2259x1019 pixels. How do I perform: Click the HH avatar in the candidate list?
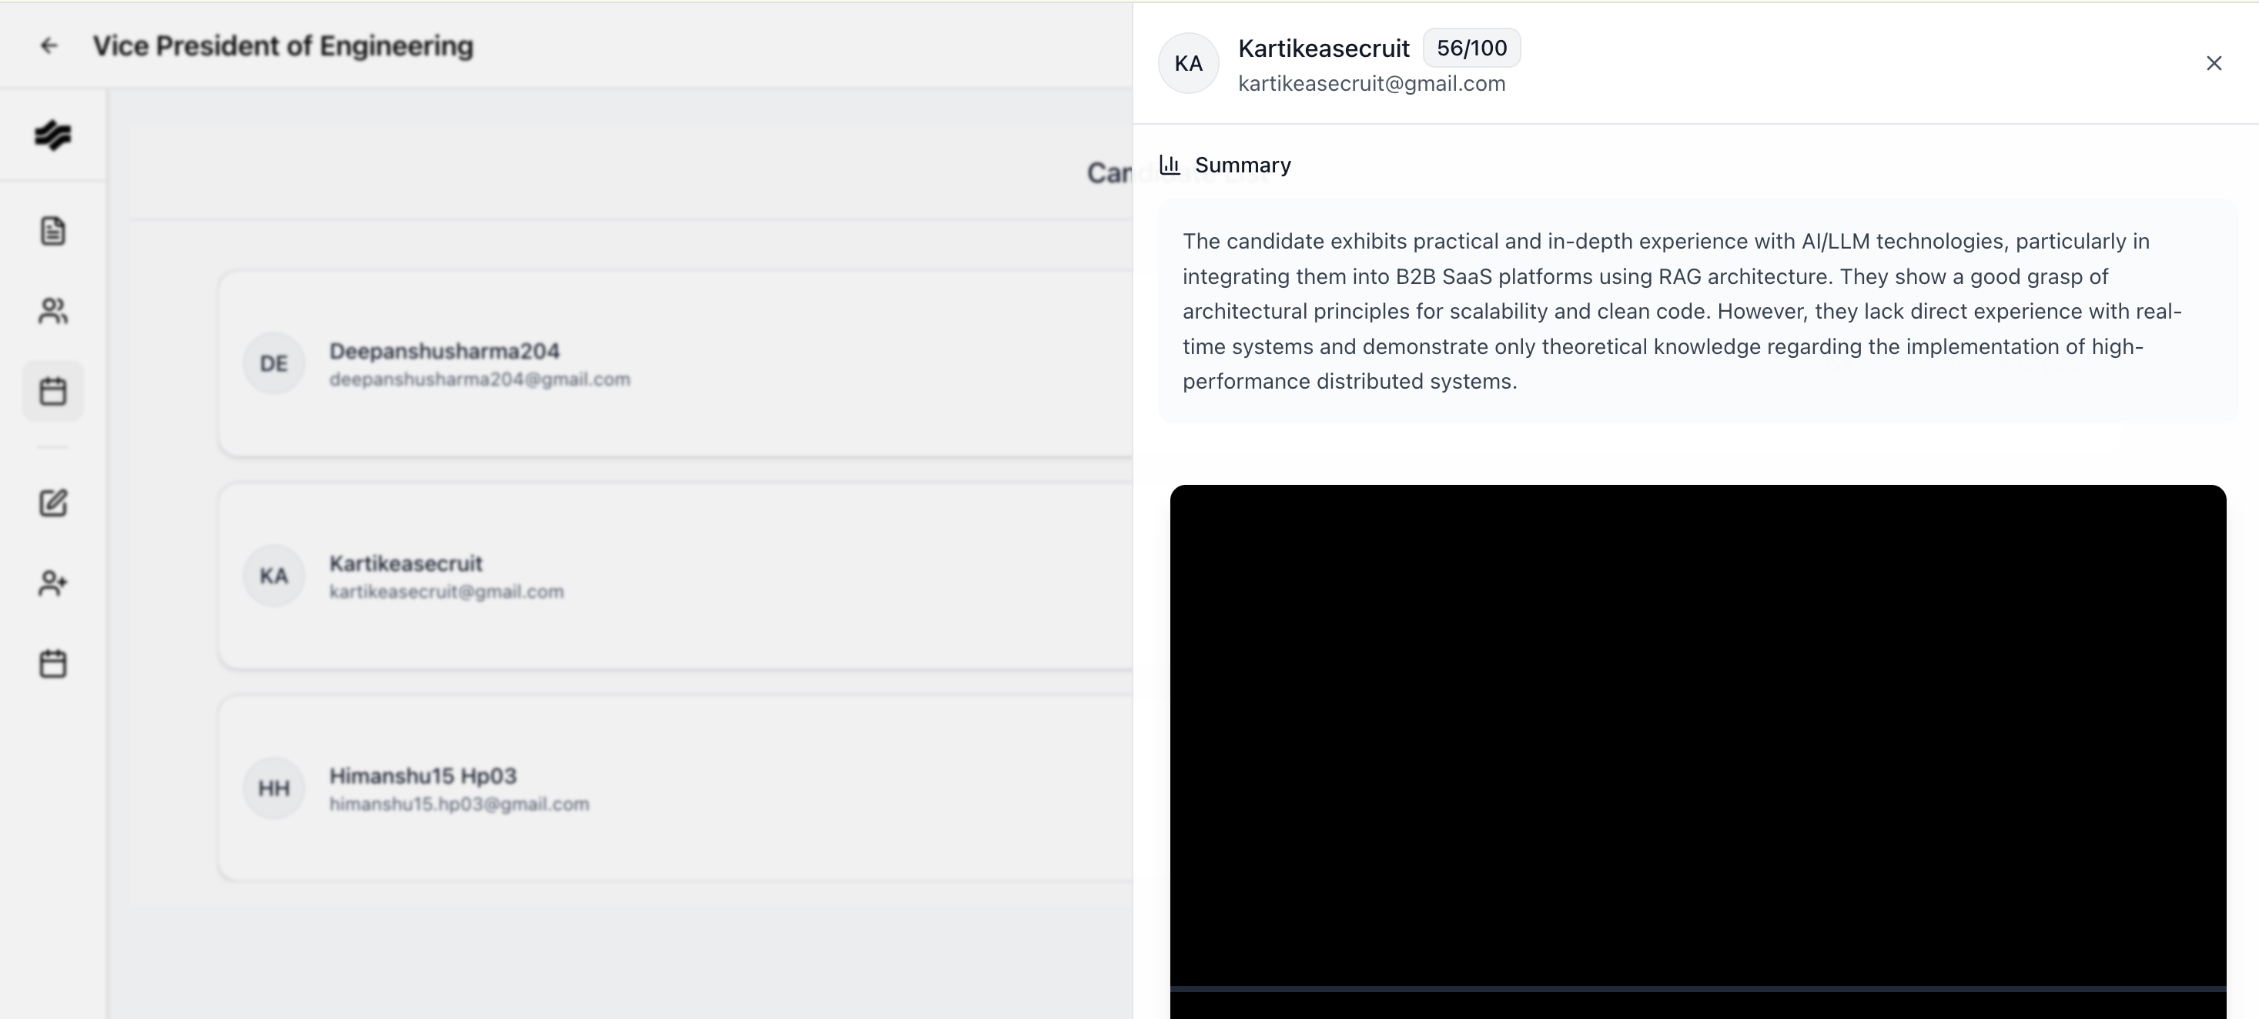(273, 788)
